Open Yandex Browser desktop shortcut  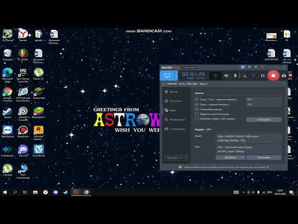[23, 35]
